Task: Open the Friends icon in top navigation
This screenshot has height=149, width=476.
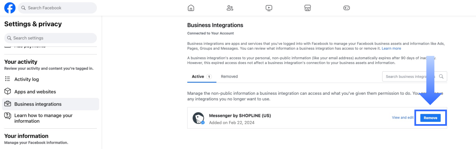Action: pyautogui.click(x=230, y=8)
